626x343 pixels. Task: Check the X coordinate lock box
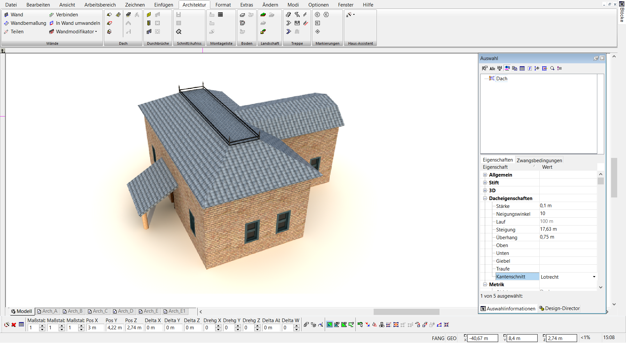pyautogui.click(x=465, y=336)
